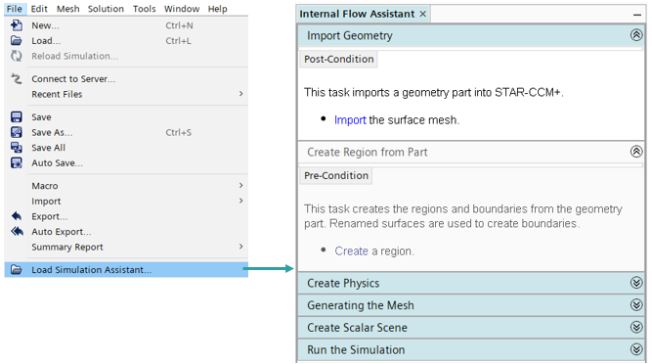Viewport: 652px width, 364px height.
Task: Click the Ctrl+L shortcut label
Action: pos(178,41)
